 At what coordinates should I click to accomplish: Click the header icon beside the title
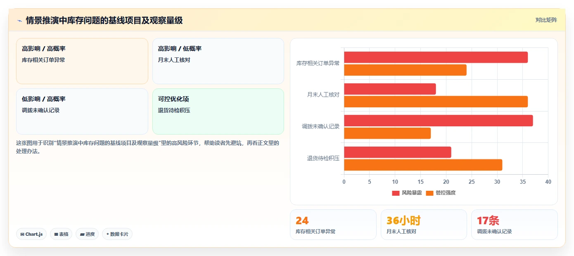tap(19, 21)
